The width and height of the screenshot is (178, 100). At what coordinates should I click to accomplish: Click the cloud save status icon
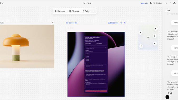point(174,3)
